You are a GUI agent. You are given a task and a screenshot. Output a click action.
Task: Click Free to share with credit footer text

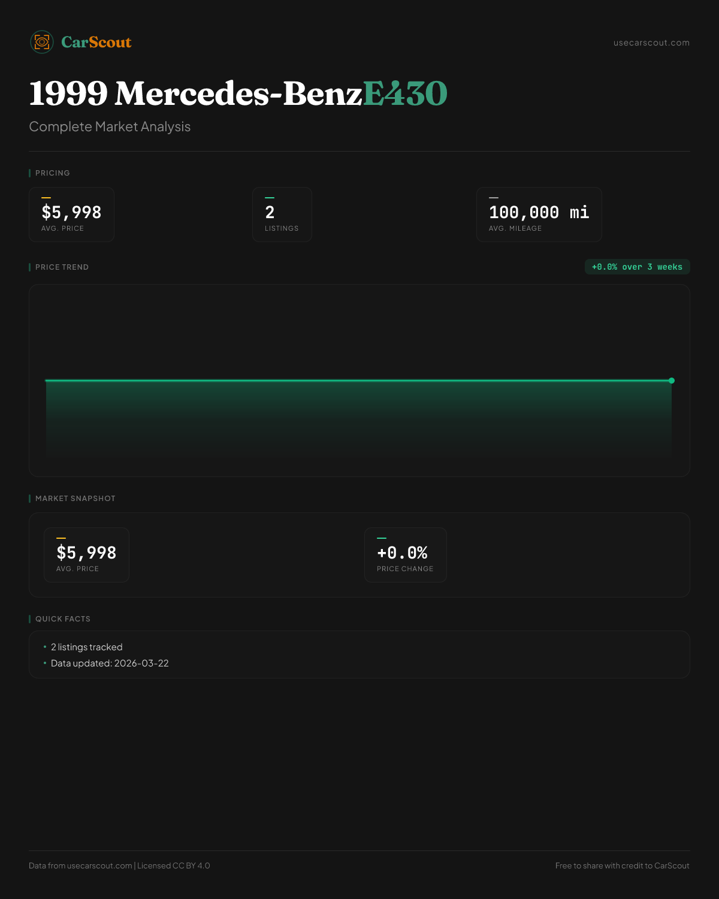[x=622, y=865]
